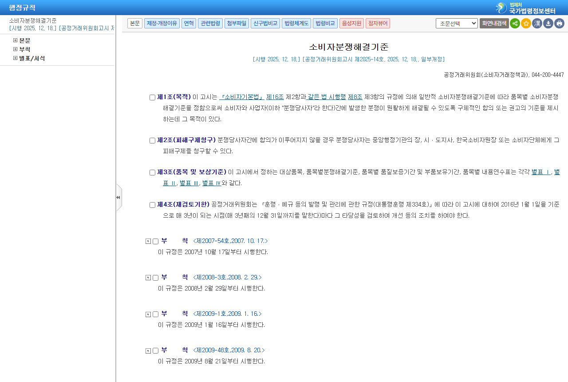Expand the 별표/서식 tree node
Viewport: 568px width, 382px height.
[x=16, y=58]
